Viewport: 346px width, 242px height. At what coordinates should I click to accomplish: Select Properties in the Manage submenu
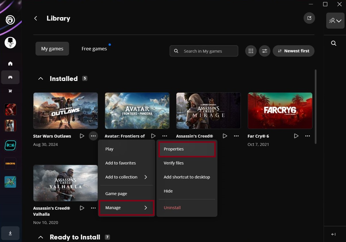point(187,149)
